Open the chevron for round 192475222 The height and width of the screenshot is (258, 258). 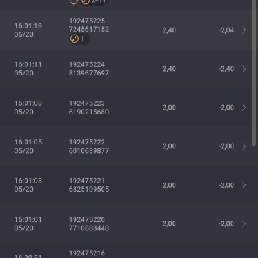tap(244, 146)
